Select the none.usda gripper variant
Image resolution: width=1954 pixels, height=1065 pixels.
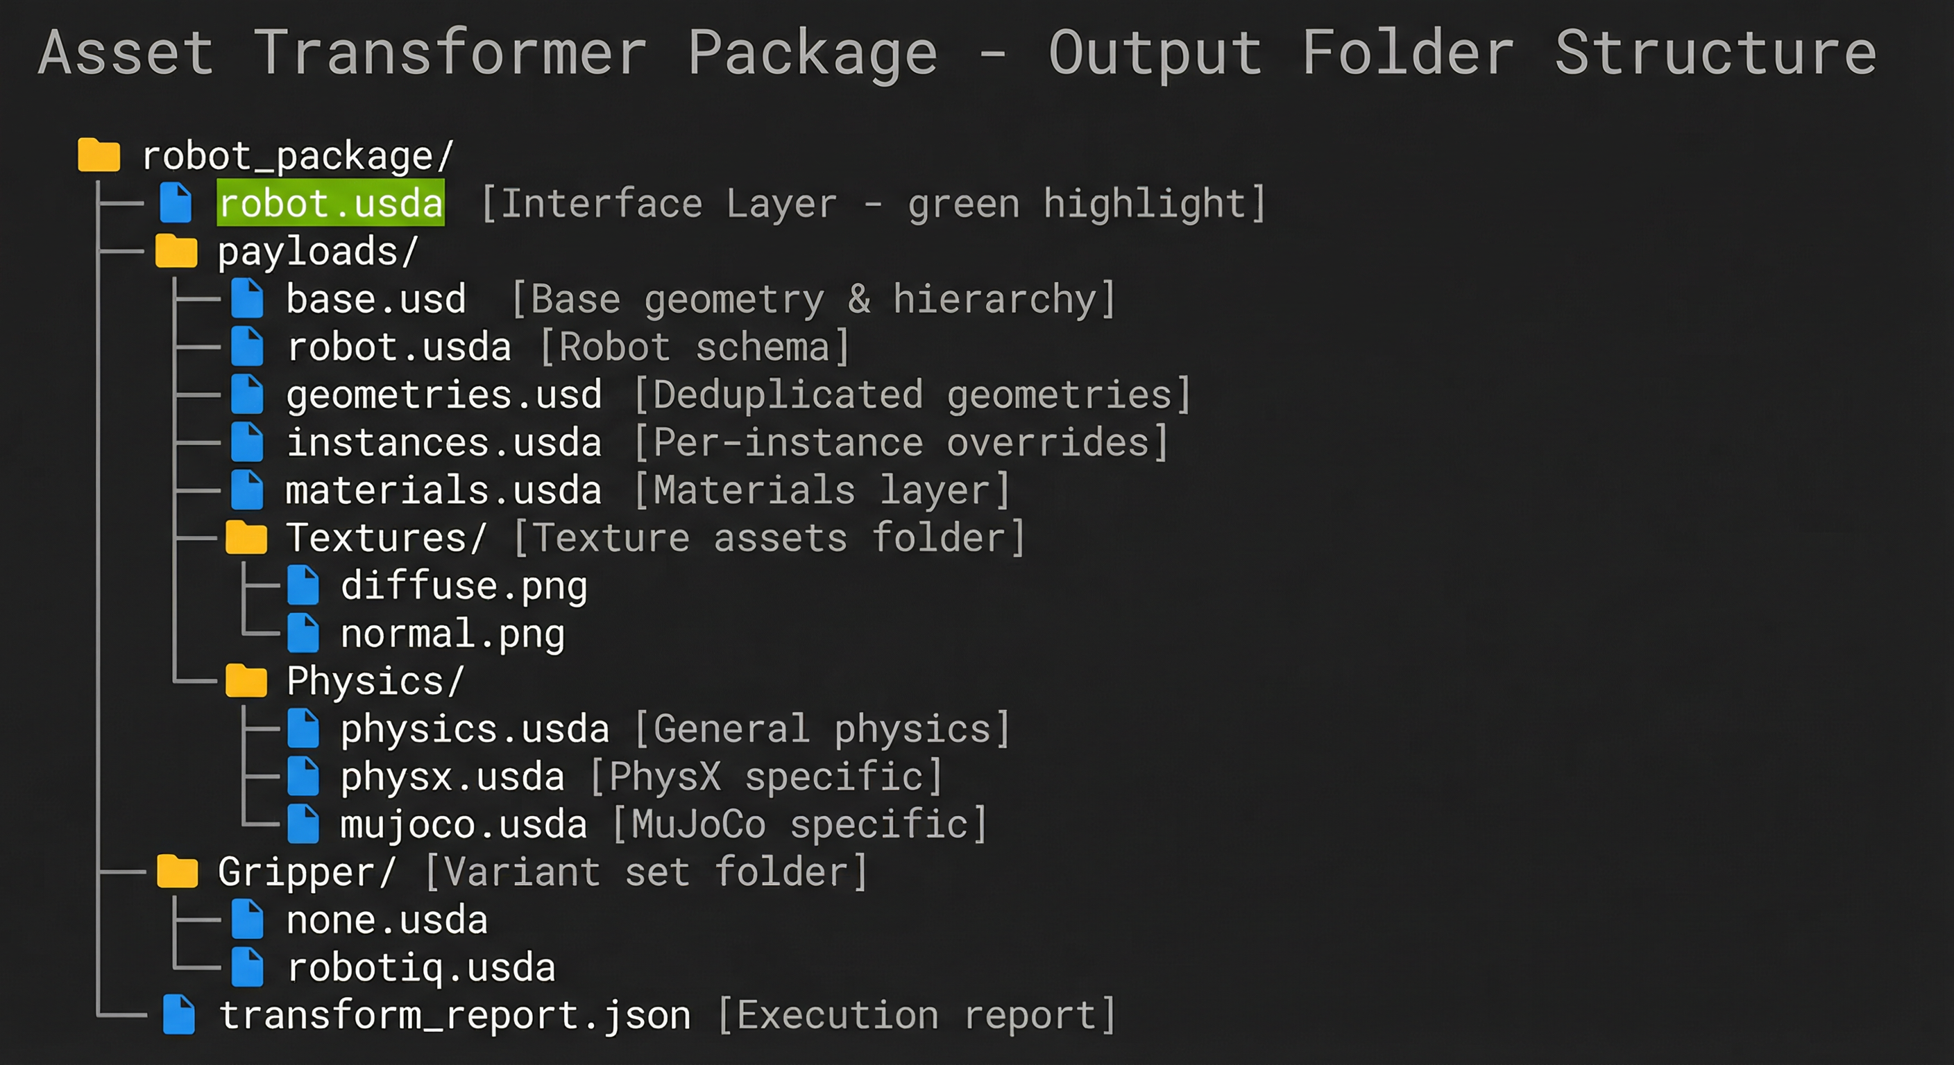(x=387, y=920)
